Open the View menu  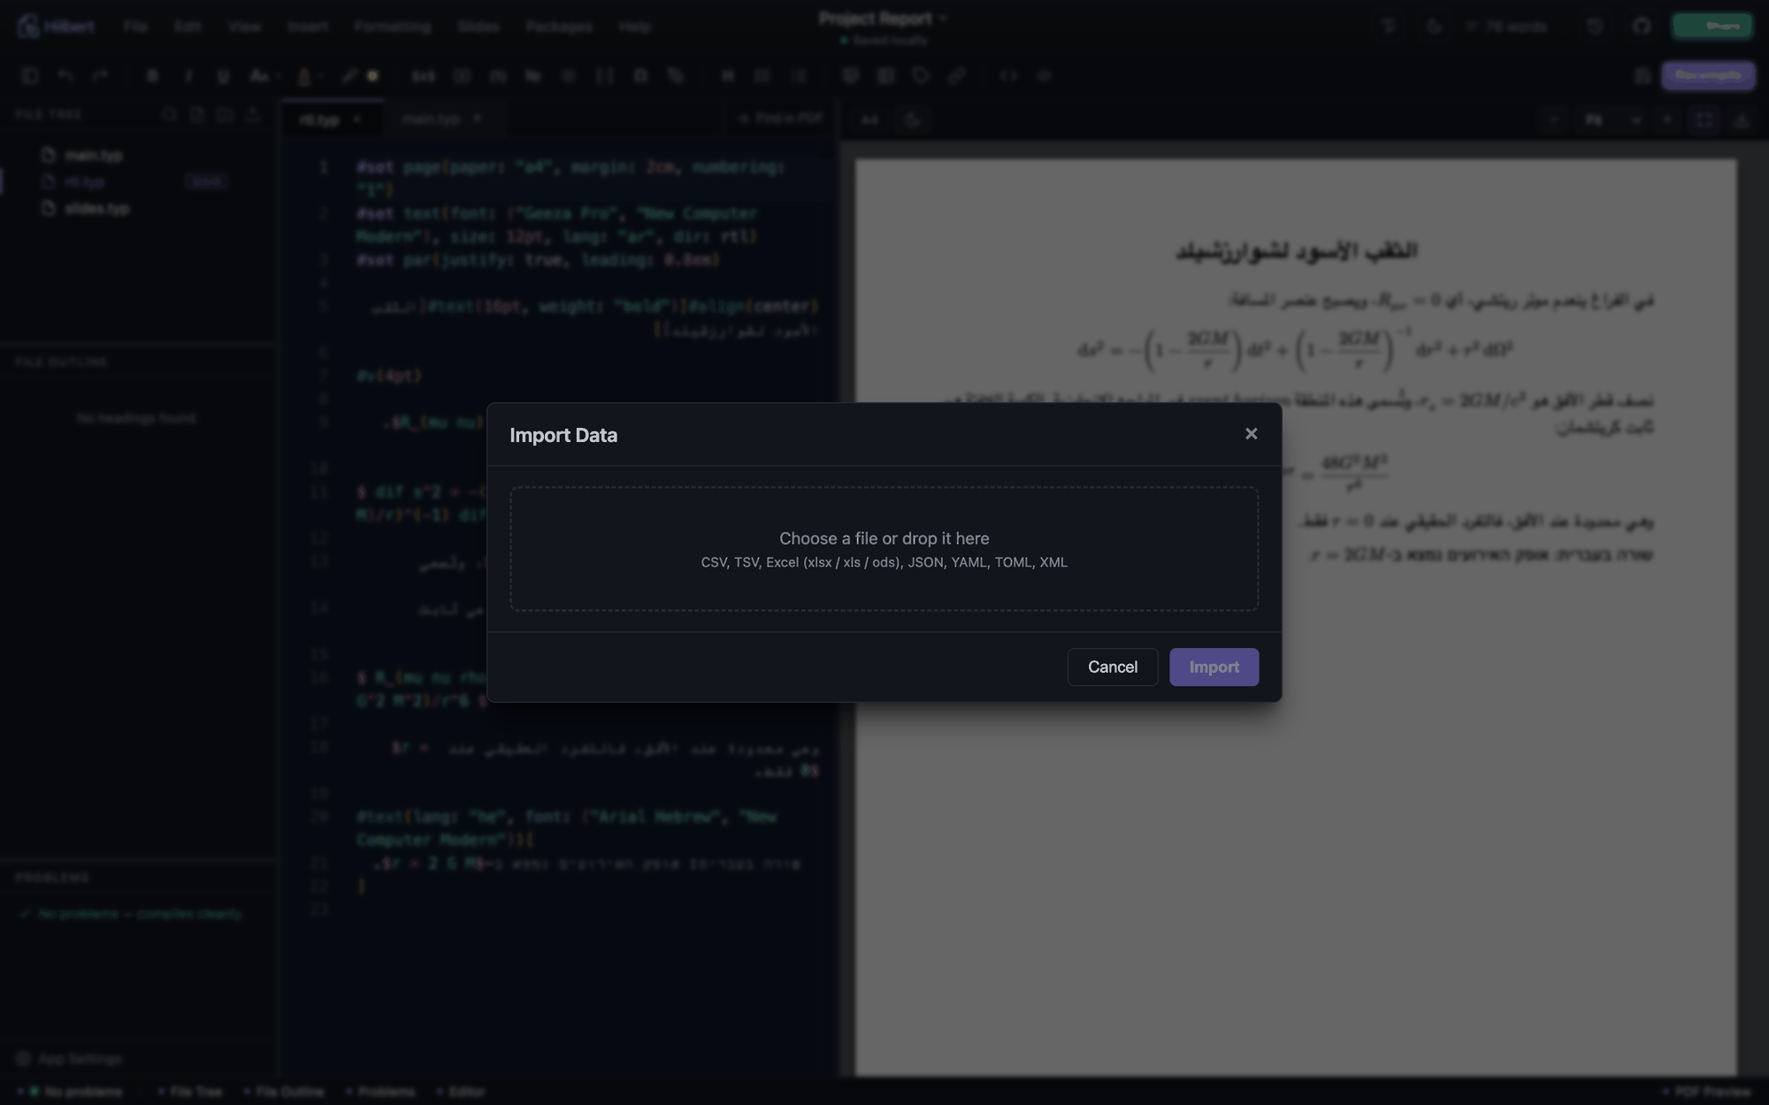click(x=244, y=27)
